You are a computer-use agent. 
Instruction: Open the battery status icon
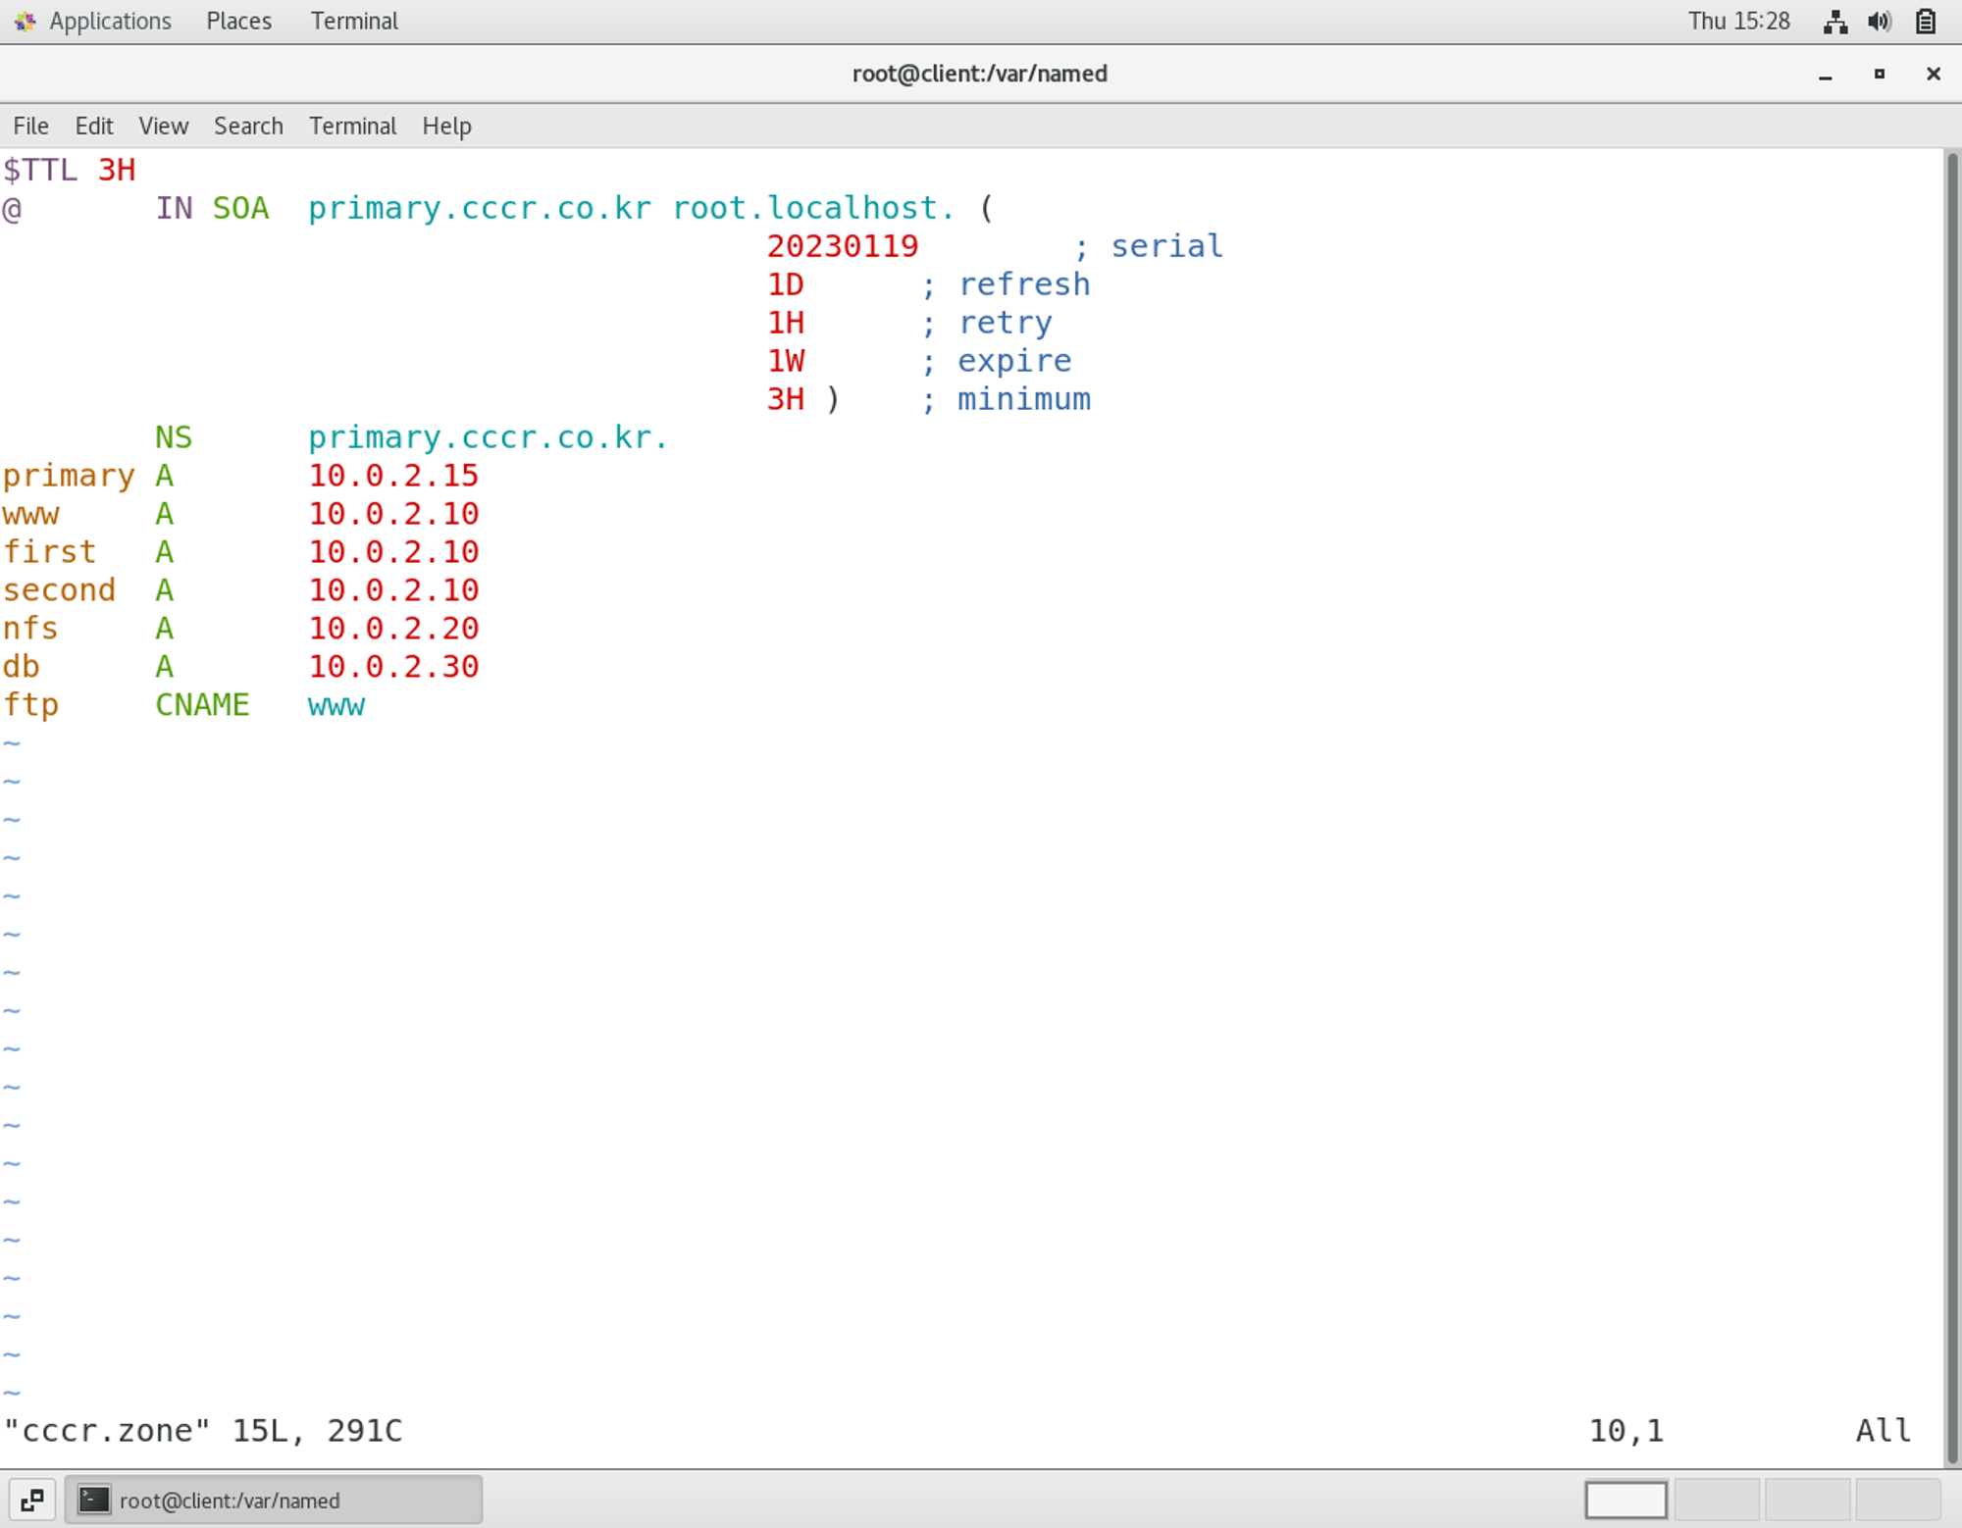tap(1925, 22)
